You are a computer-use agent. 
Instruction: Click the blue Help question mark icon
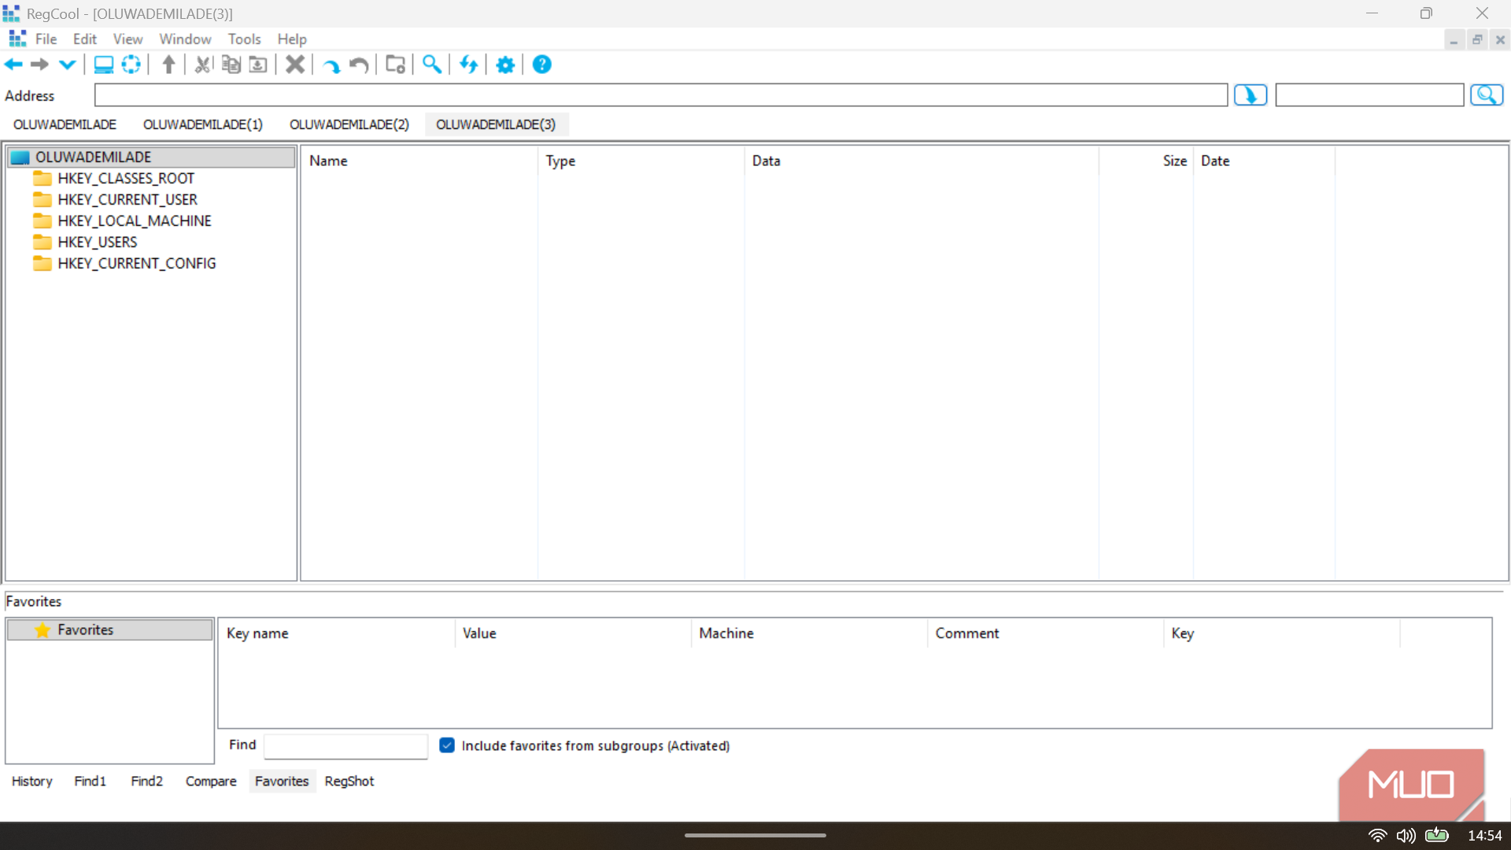tap(542, 65)
